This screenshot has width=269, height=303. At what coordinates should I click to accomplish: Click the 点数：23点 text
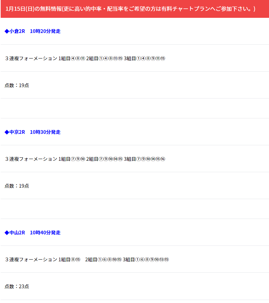pos(17,287)
